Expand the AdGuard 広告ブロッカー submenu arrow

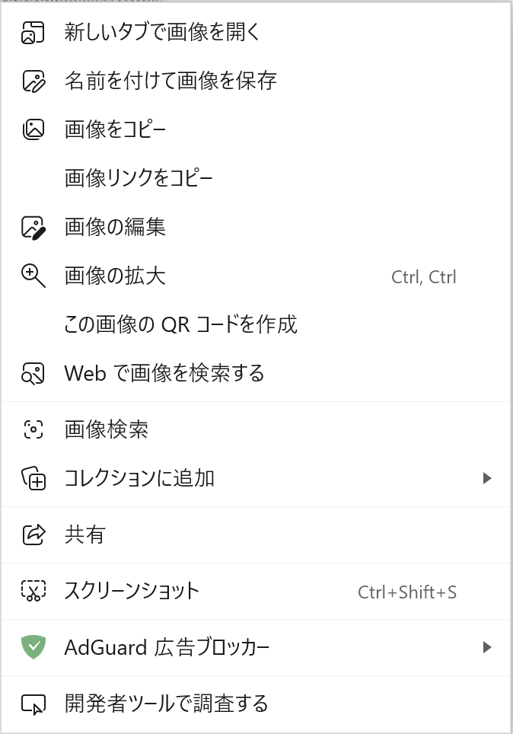487,648
